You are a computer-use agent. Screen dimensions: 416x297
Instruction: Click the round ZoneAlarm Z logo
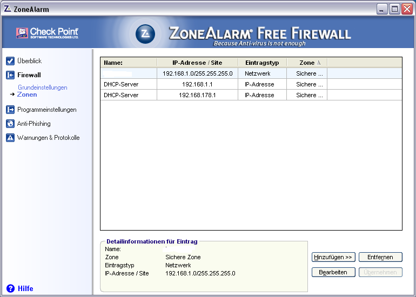pyautogui.click(x=145, y=34)
